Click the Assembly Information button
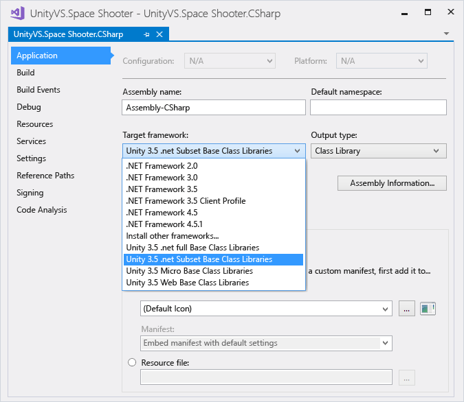This screenshot has width=464, height=402. pyautogui.click(x=392, y=183)
